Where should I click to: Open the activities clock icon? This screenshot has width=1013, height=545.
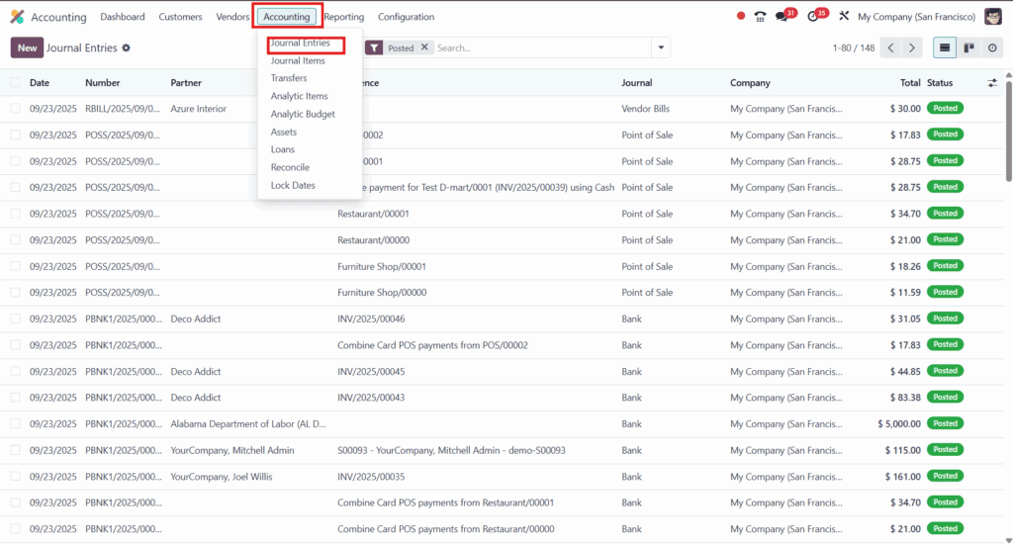coord(814,17)
